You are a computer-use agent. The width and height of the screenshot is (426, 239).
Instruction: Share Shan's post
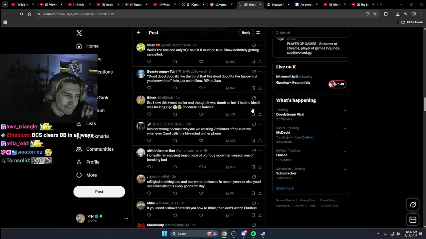point(260,61)
